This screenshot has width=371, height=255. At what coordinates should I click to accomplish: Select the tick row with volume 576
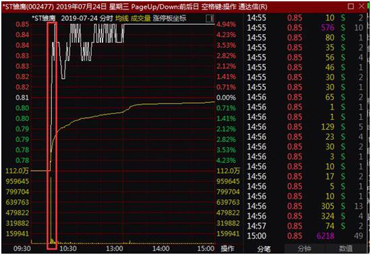(305, 28)
